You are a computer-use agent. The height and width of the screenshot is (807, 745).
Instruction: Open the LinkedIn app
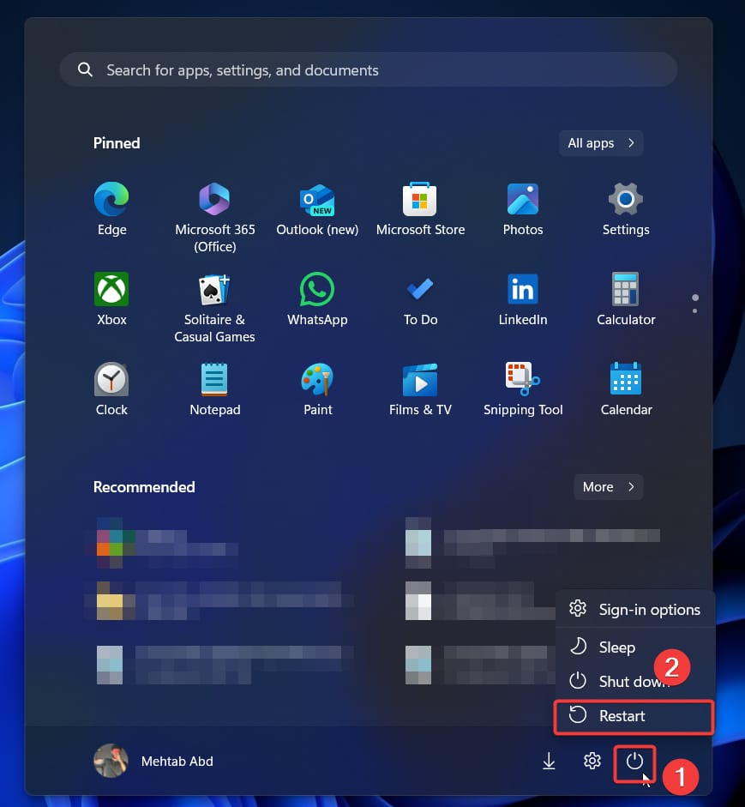click(523, 298)
